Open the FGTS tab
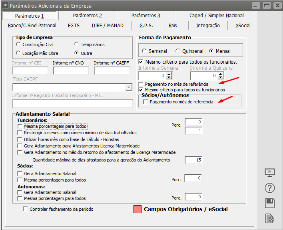This screenshot has height=230, width=283. point(74,25)
